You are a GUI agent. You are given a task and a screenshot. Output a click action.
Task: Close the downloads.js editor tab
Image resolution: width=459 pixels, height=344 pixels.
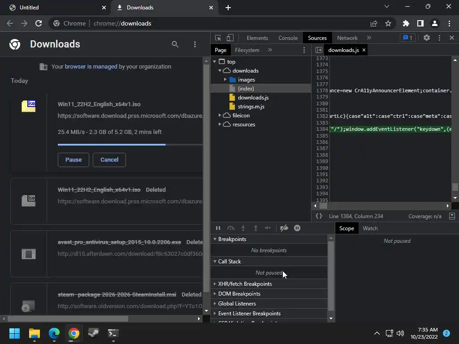364,50
